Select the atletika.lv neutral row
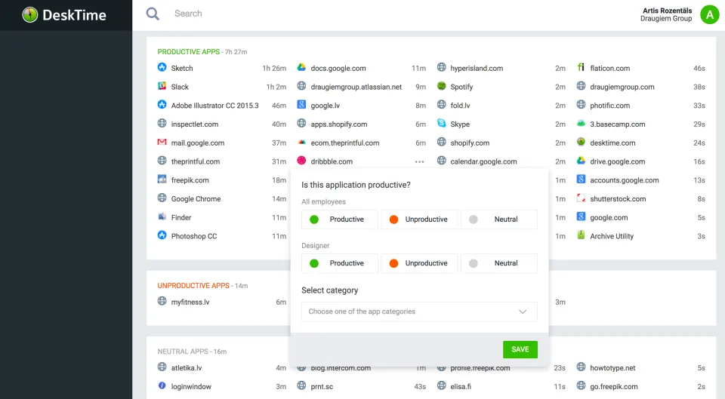This screenshot has width=725, height=399. click(222, 368)
